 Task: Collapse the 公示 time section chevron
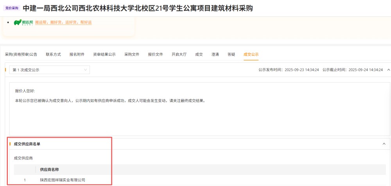click(x=389, y=70)
